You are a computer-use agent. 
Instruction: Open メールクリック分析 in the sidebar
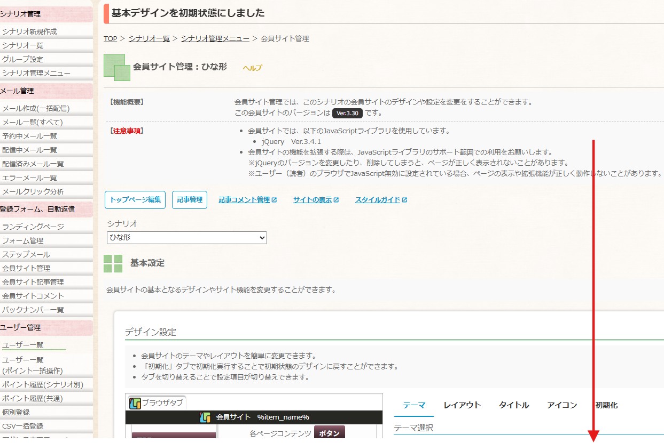(x=33, y=191)
